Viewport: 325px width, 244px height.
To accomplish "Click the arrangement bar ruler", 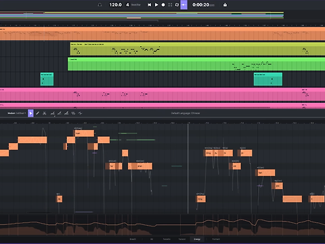I will pos(162,25).
